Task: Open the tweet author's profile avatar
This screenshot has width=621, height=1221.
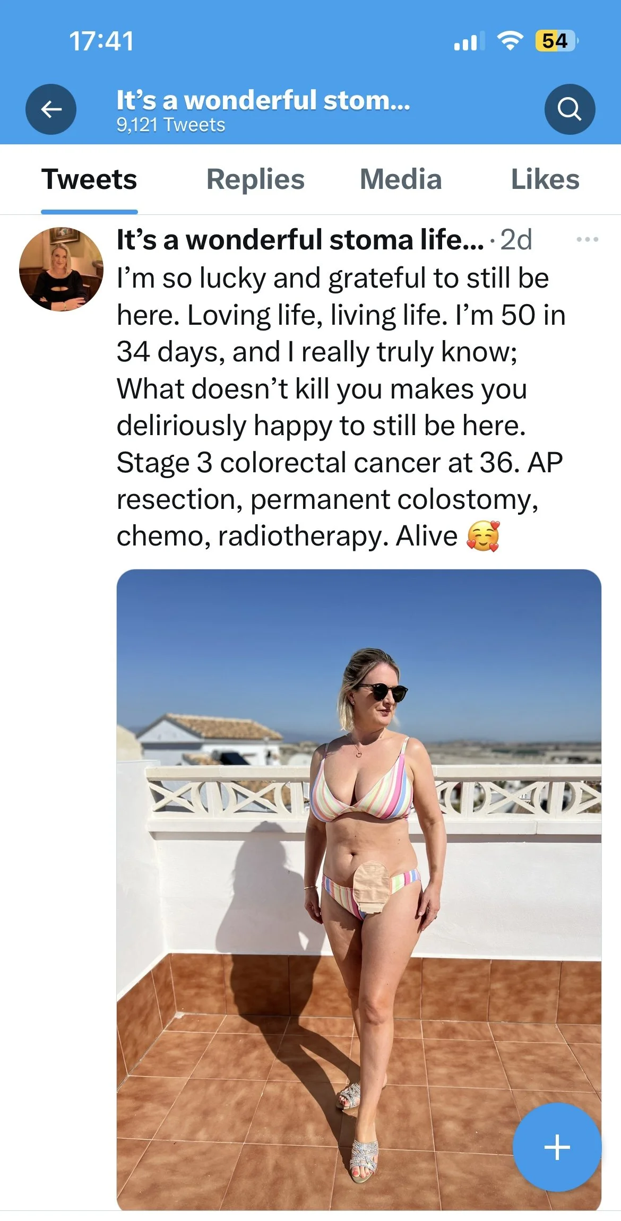Action: pyautogui.click(x=61, y=269)
